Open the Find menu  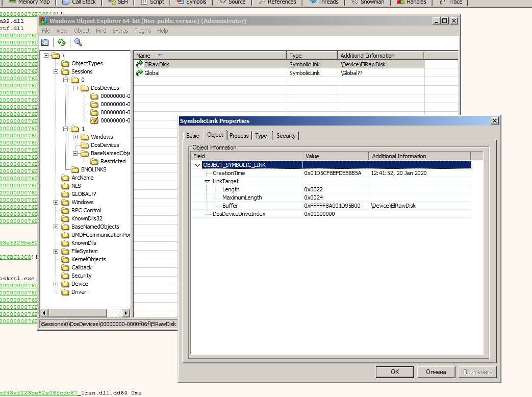pyautogui.click(x=101, y=31)
